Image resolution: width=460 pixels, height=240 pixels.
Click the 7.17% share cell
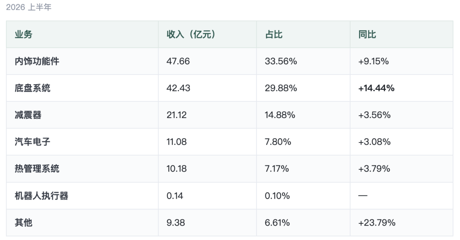click(277, 169)
